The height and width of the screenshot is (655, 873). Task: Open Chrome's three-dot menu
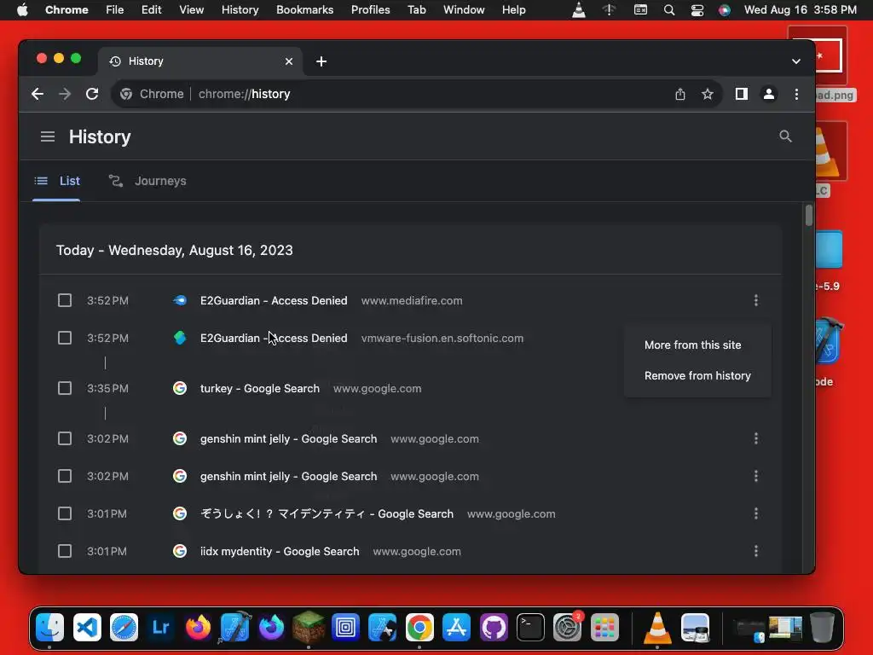point(797,94)
